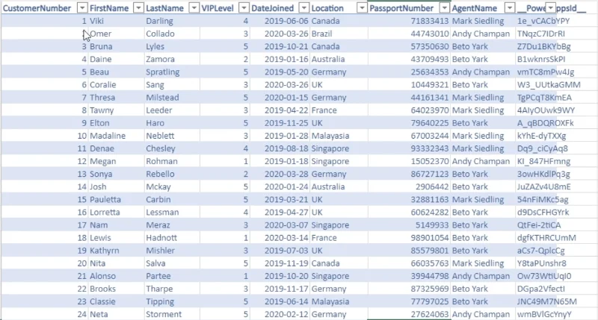
Task: Click the date cell 2020-01-15
Action: point(280,98)
